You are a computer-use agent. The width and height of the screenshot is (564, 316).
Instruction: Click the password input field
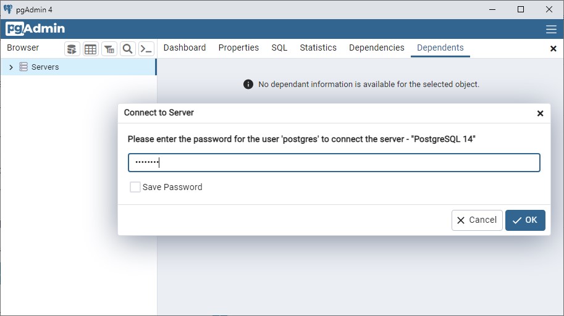pyautogui.click(x=334, y=163)
